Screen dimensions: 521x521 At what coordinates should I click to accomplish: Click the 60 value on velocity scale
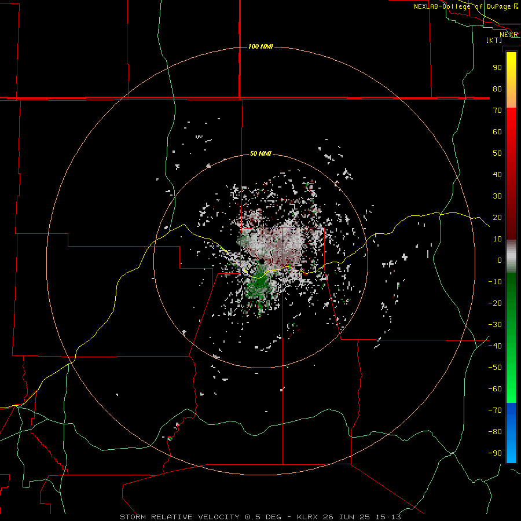click(x=497, y=131)
